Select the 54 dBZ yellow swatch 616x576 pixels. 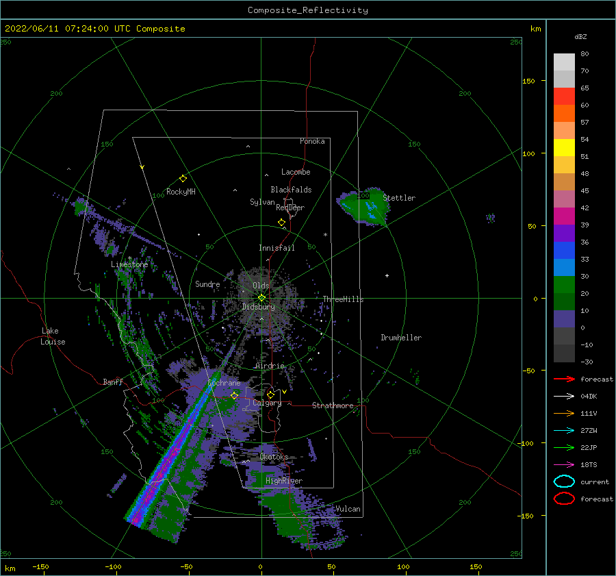click(x=564, y=148)
